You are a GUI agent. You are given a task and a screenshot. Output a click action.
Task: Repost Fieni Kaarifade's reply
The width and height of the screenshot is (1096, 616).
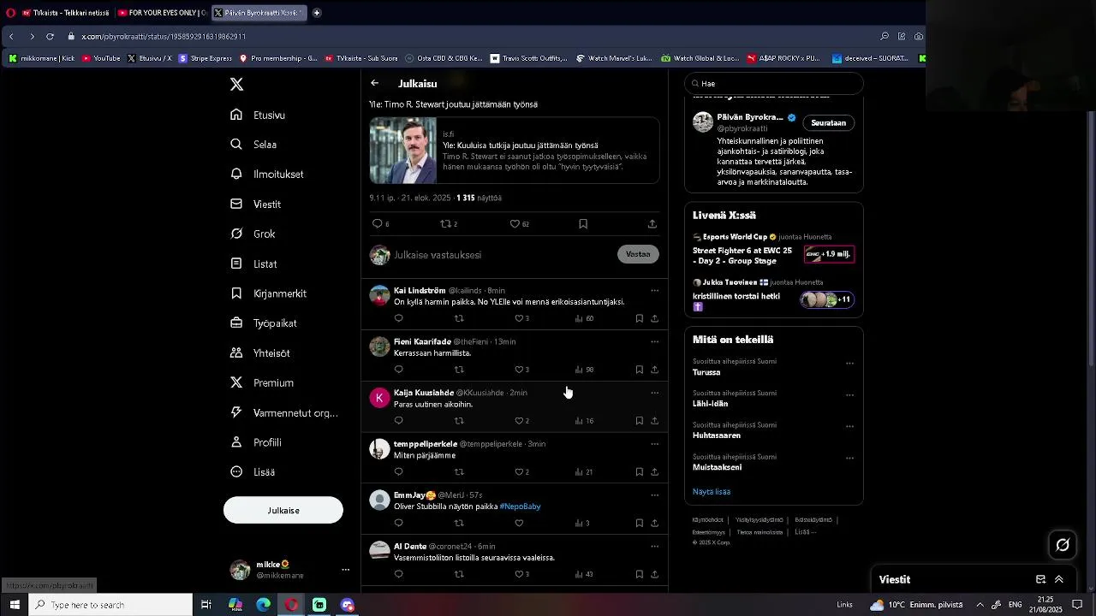coord(459,370)
